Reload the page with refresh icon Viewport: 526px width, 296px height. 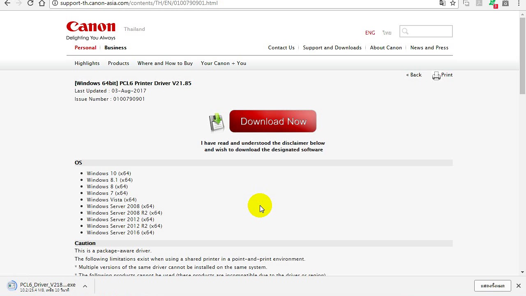tap(30, 3)
